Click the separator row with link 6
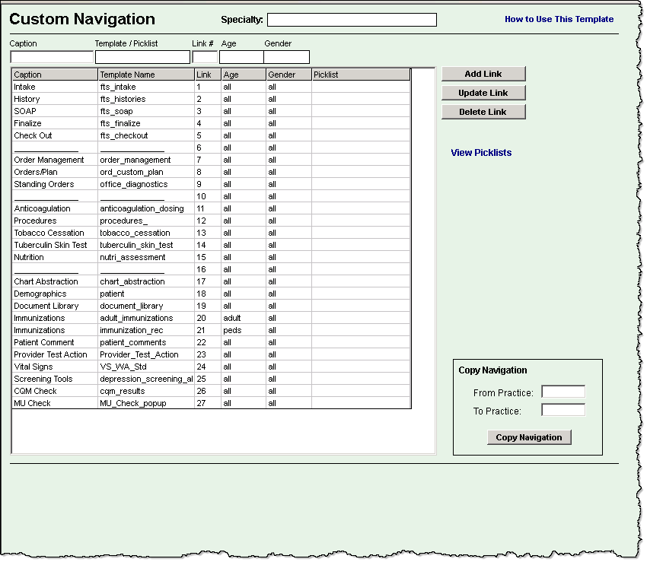 (x=212, y=148)
